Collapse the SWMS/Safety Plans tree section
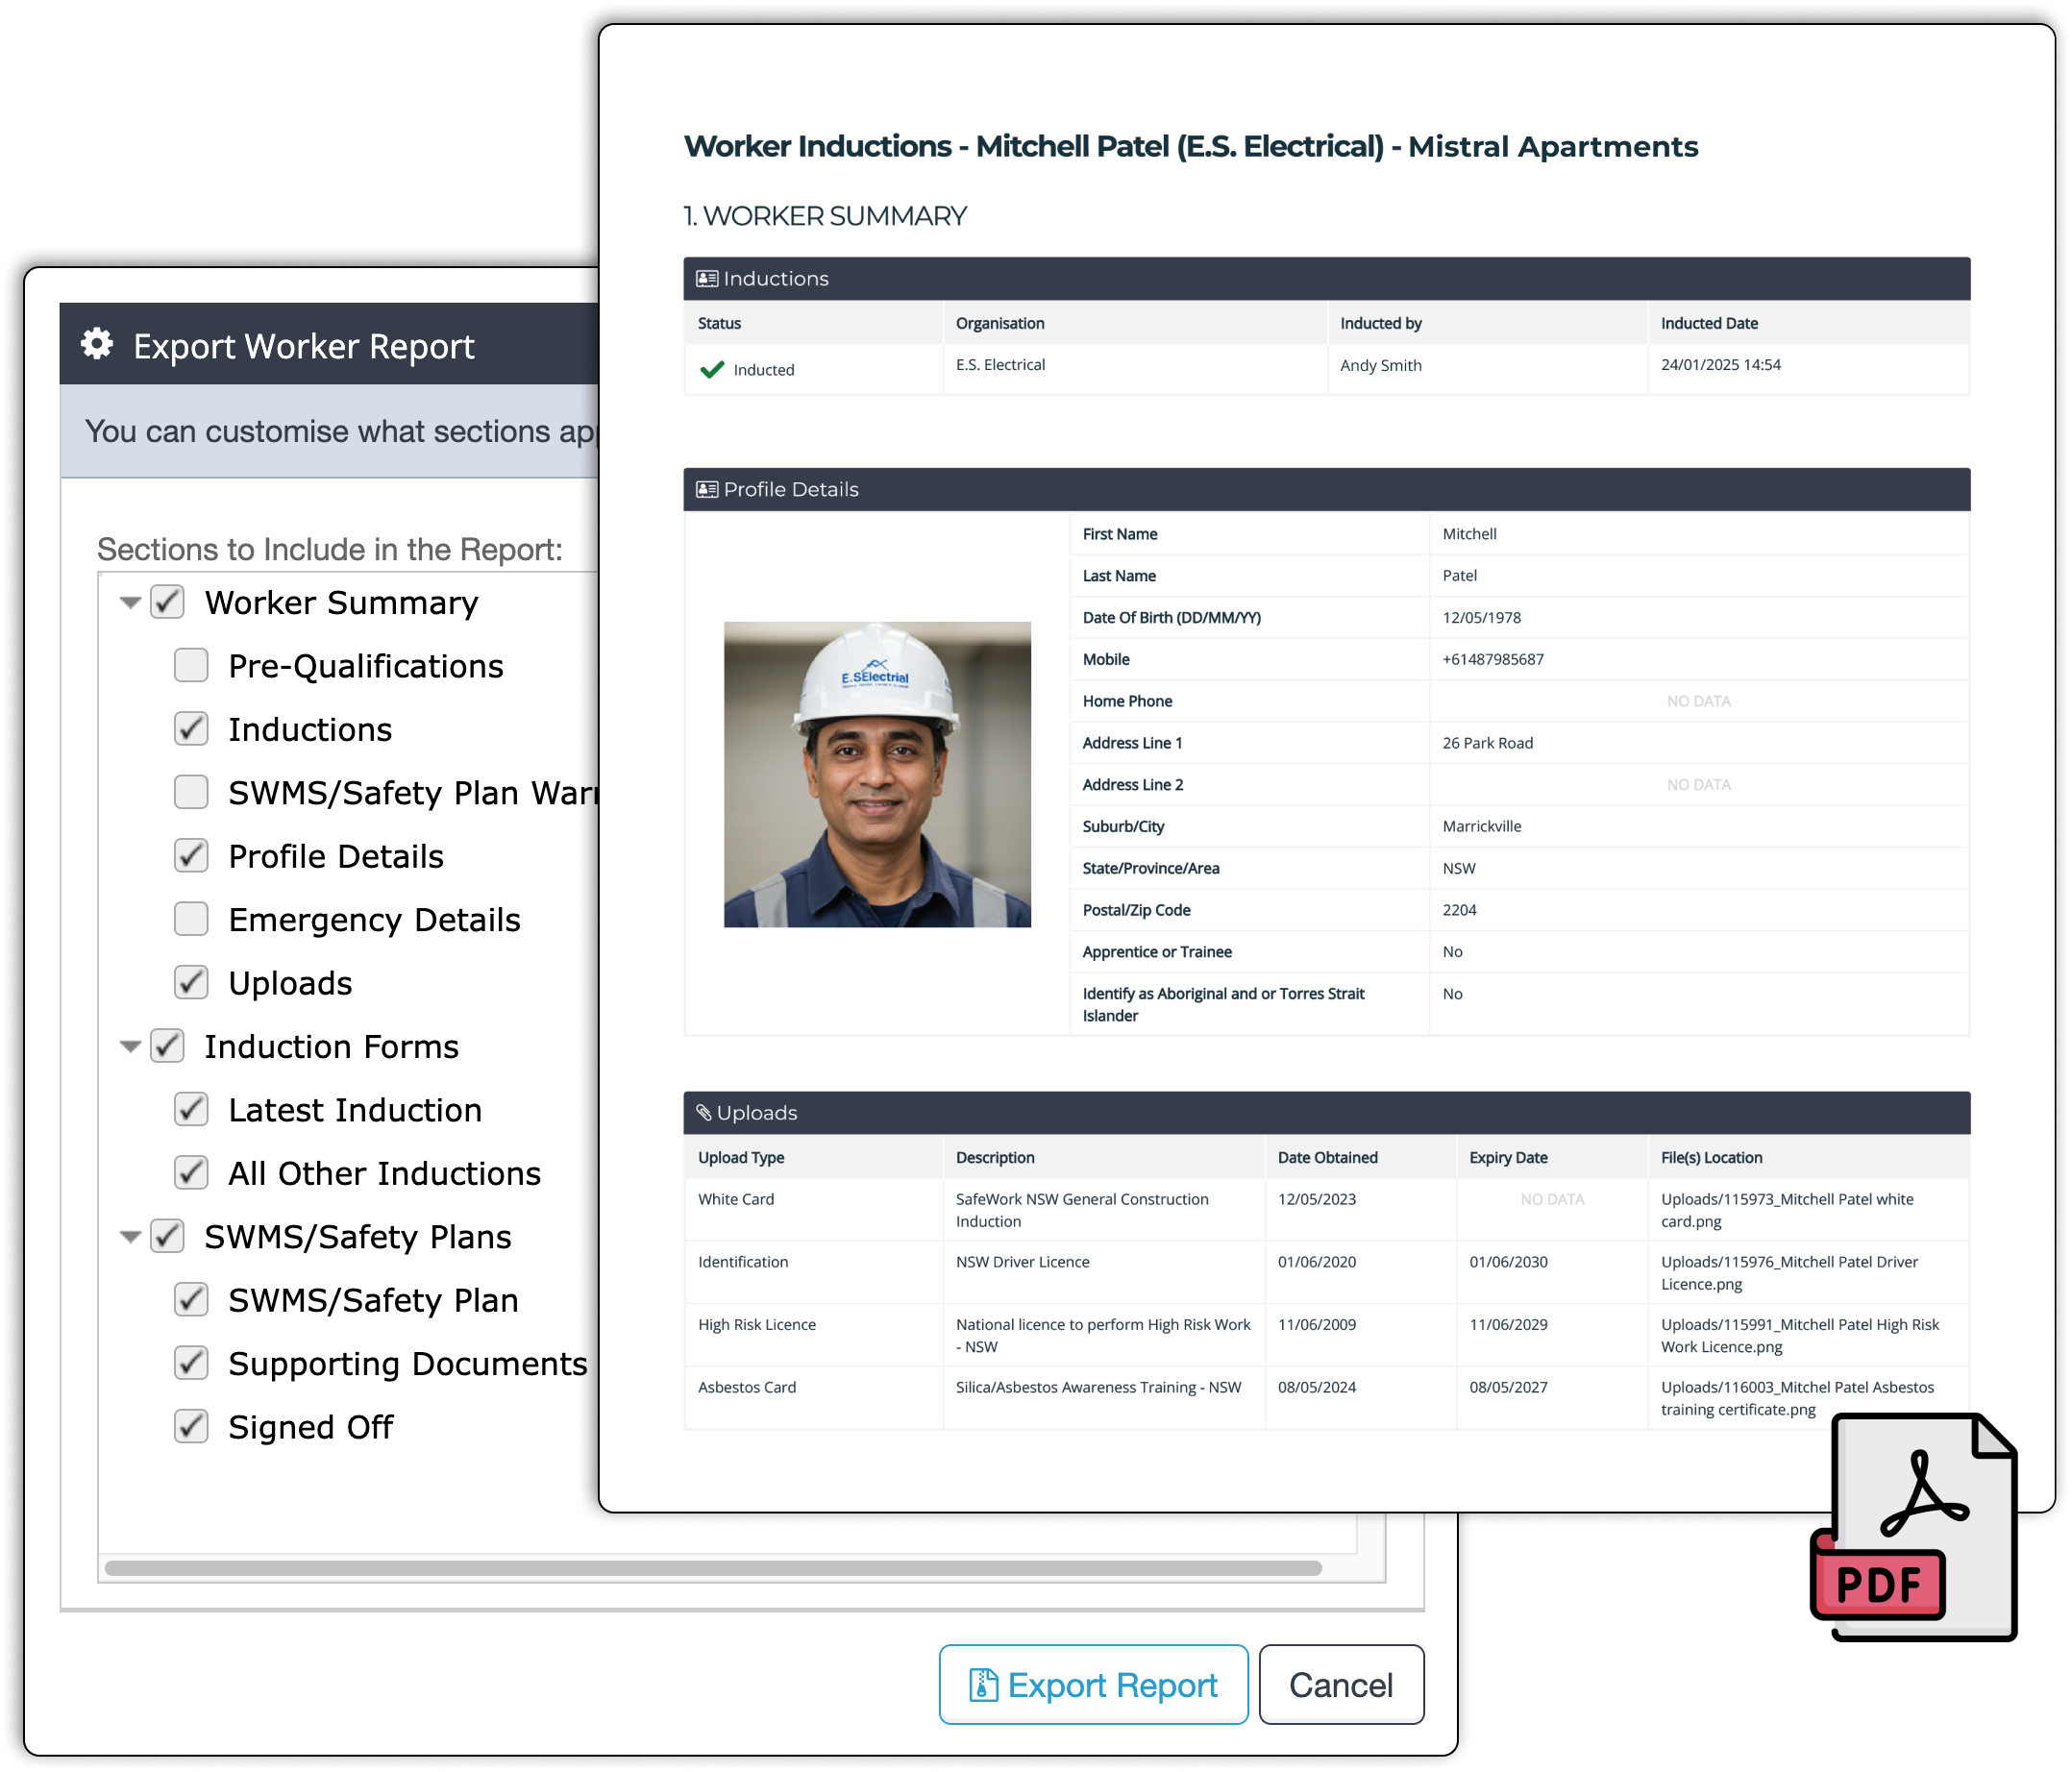The height and width of the screenshot is (1772, 2072). 130,1238
